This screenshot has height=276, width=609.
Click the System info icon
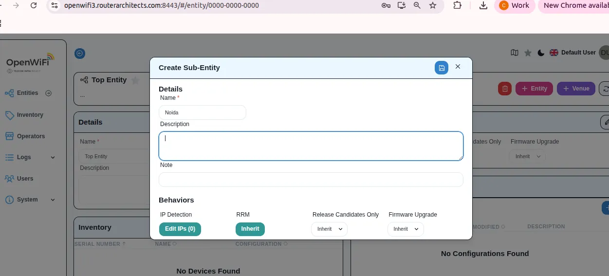[9, 200]
